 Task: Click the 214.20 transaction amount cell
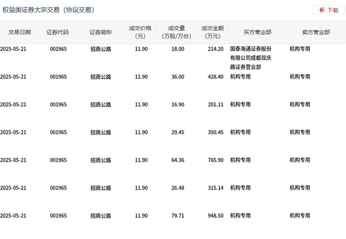[x=216, y=49]
